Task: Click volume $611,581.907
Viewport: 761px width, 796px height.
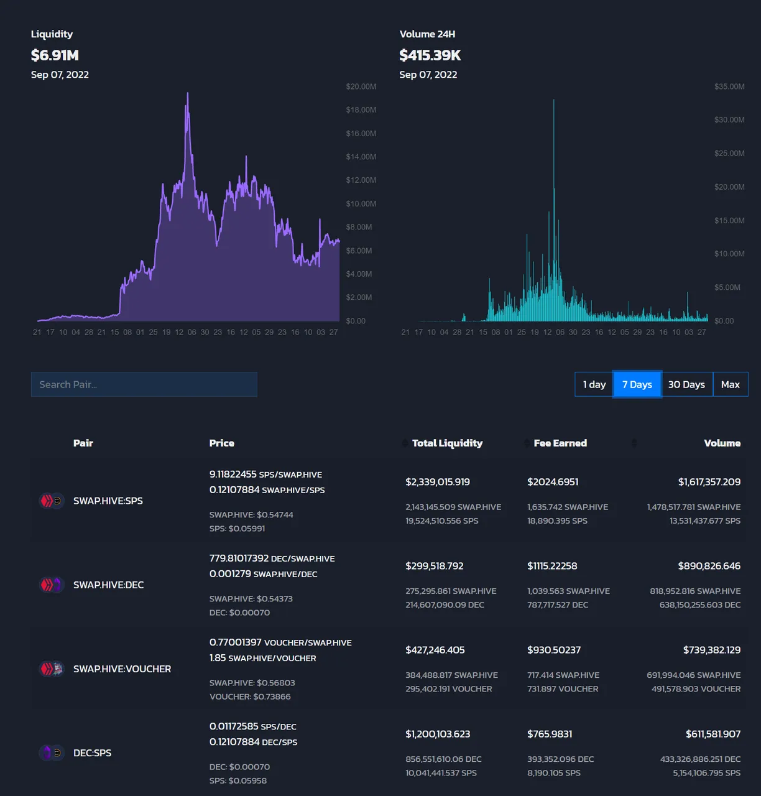Action: [x=713, y=734]
